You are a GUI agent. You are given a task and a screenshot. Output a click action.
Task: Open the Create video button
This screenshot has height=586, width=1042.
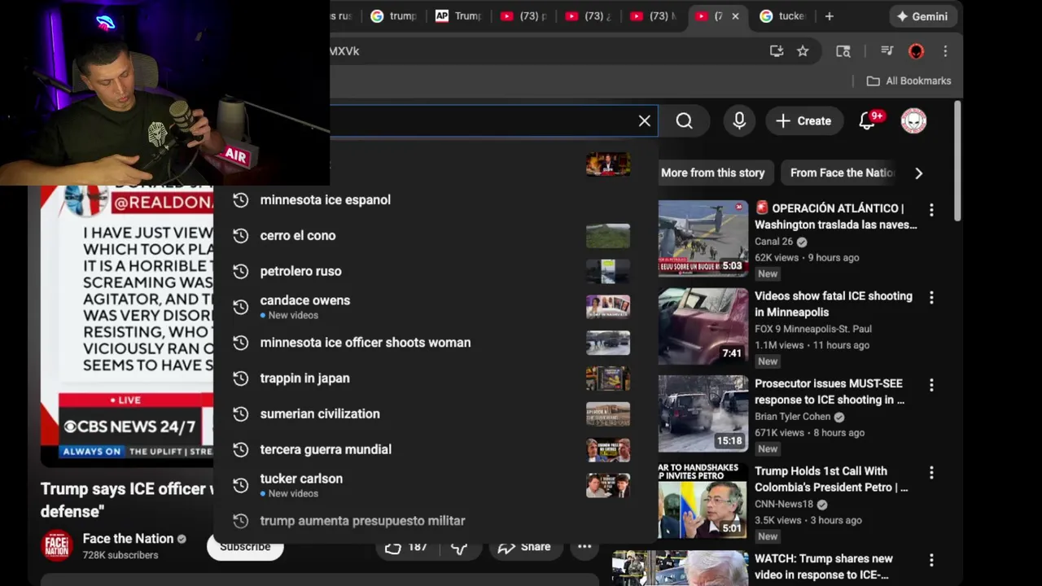coord(803,121)
